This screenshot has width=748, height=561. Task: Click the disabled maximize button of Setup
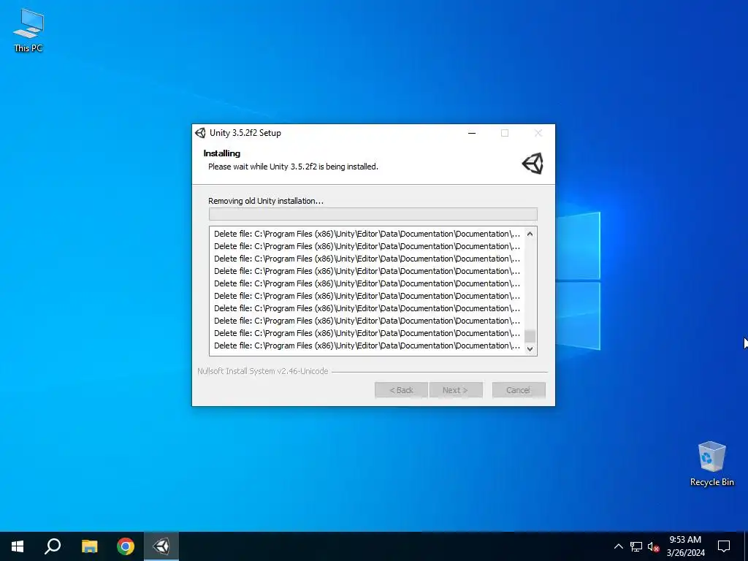pos(505,133)
